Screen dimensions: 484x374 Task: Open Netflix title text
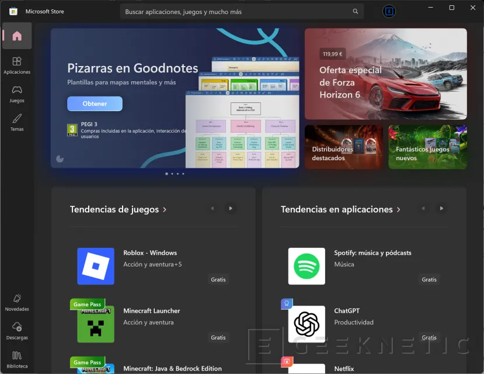(344, 369)
